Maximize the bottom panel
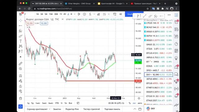This screenshot has height=112, width=199. point(140,109)
